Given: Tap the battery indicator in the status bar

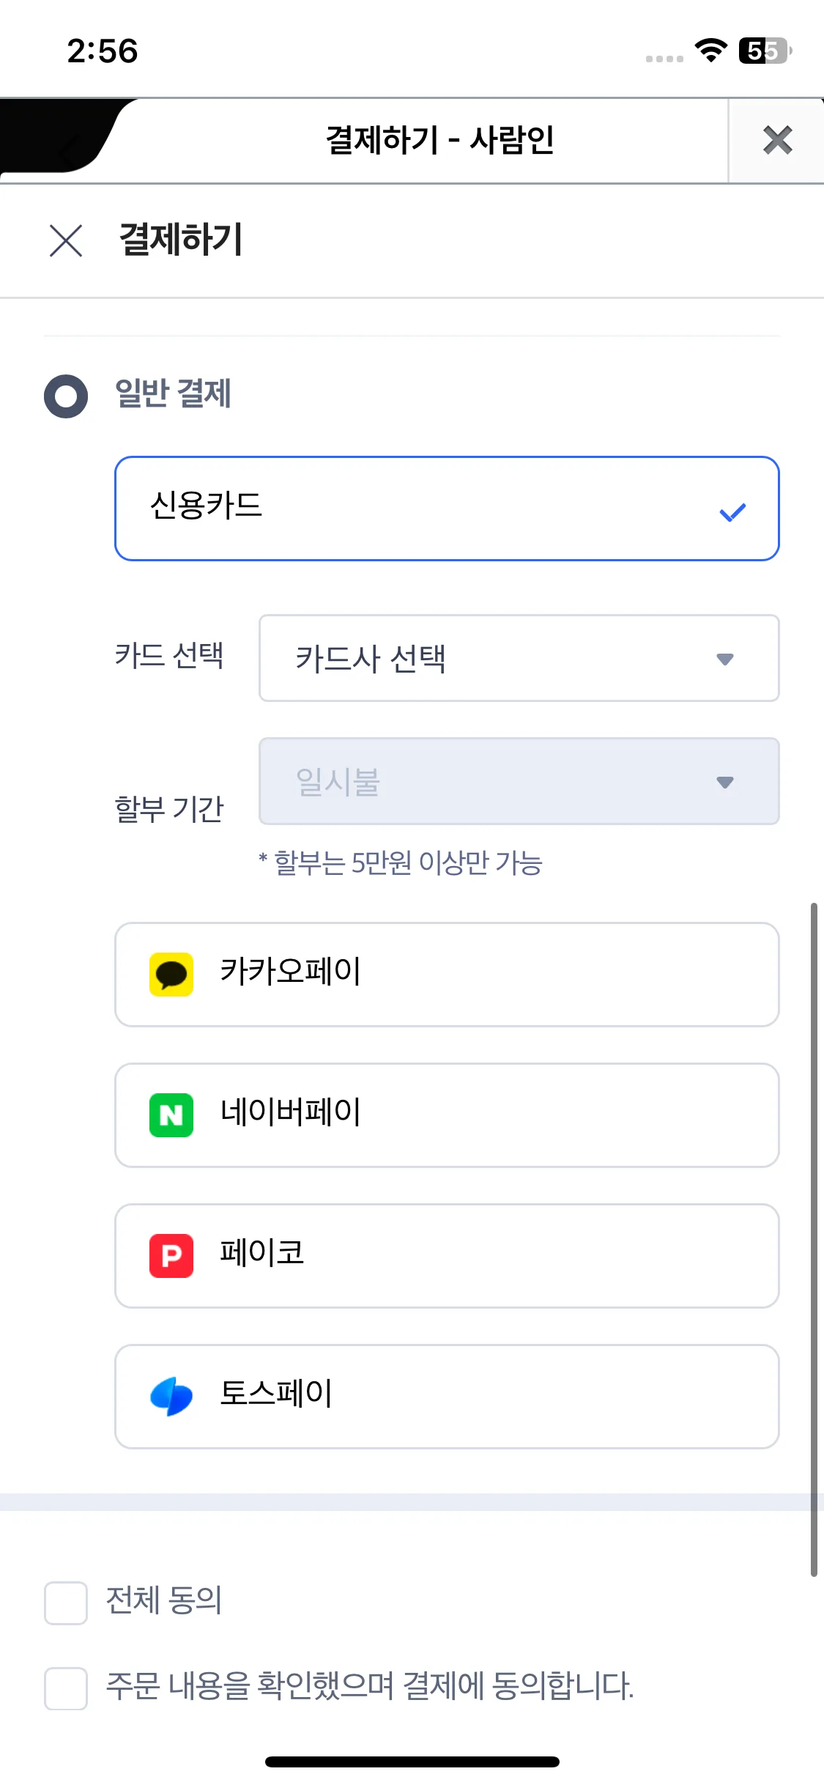Looking at the screenshot, I should pyautogui.click(x=765, y=51).
